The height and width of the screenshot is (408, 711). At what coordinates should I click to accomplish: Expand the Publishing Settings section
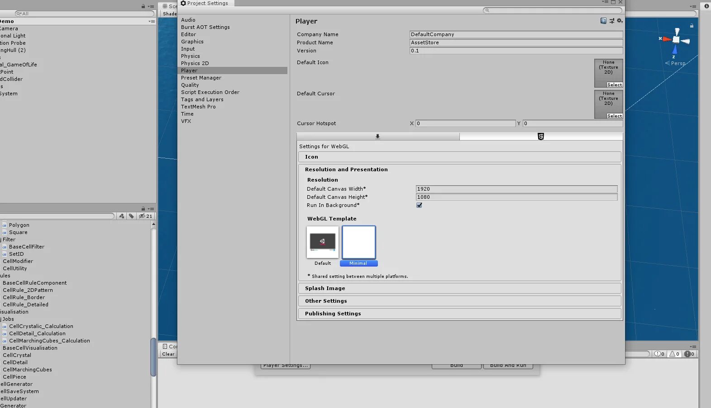coord(459,314)
